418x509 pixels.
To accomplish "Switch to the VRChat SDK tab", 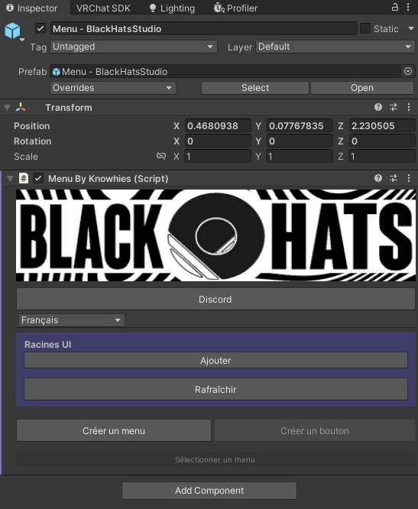I will tap(103, 8).
